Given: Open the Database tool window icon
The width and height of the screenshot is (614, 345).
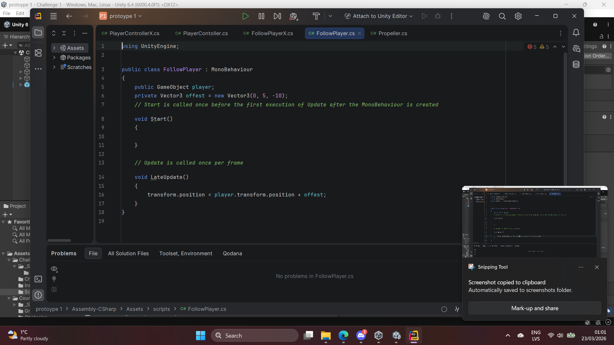Looking at the screenshot, I should [576, 65].
